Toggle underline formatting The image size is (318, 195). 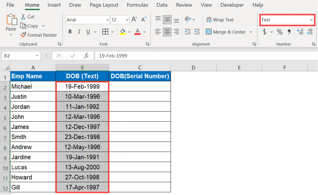[x=87, y=32]
